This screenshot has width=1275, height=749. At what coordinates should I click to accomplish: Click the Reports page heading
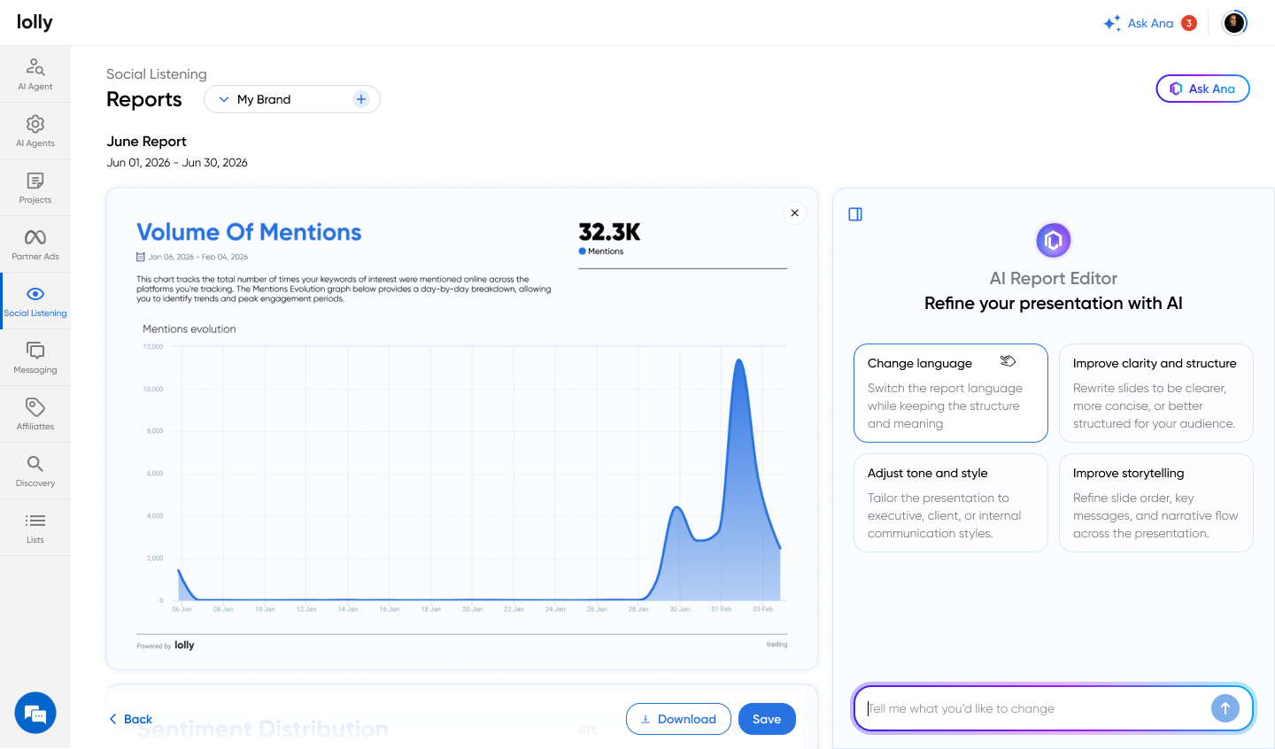[x=144, y=99]
